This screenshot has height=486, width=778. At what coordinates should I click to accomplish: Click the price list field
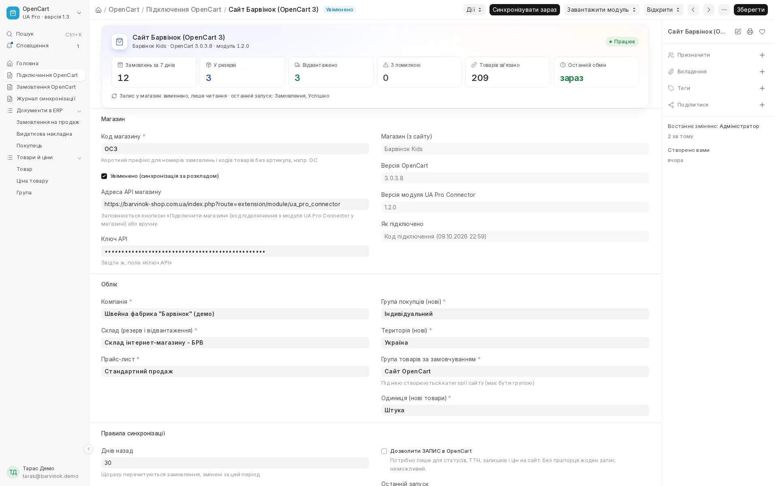235,371
